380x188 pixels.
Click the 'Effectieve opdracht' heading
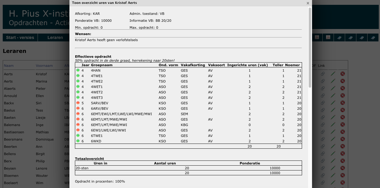pos(93,57)
